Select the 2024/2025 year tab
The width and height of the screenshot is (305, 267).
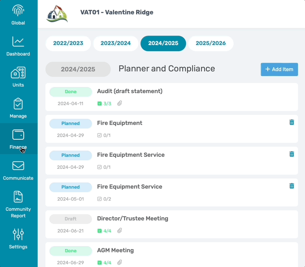(163, 43)
